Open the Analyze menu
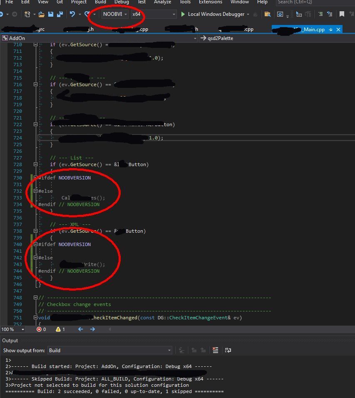This screenshot has width=355, height=398. click(162, 2)
